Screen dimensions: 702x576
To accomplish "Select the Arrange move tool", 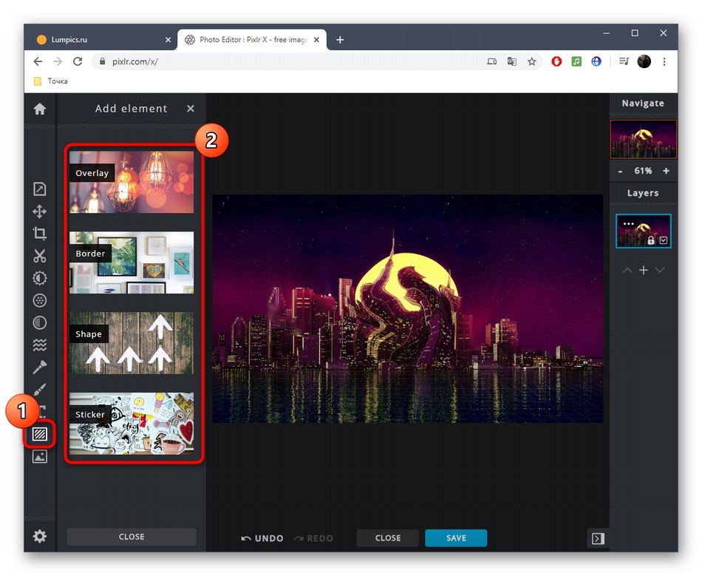I will click(39, 211).
